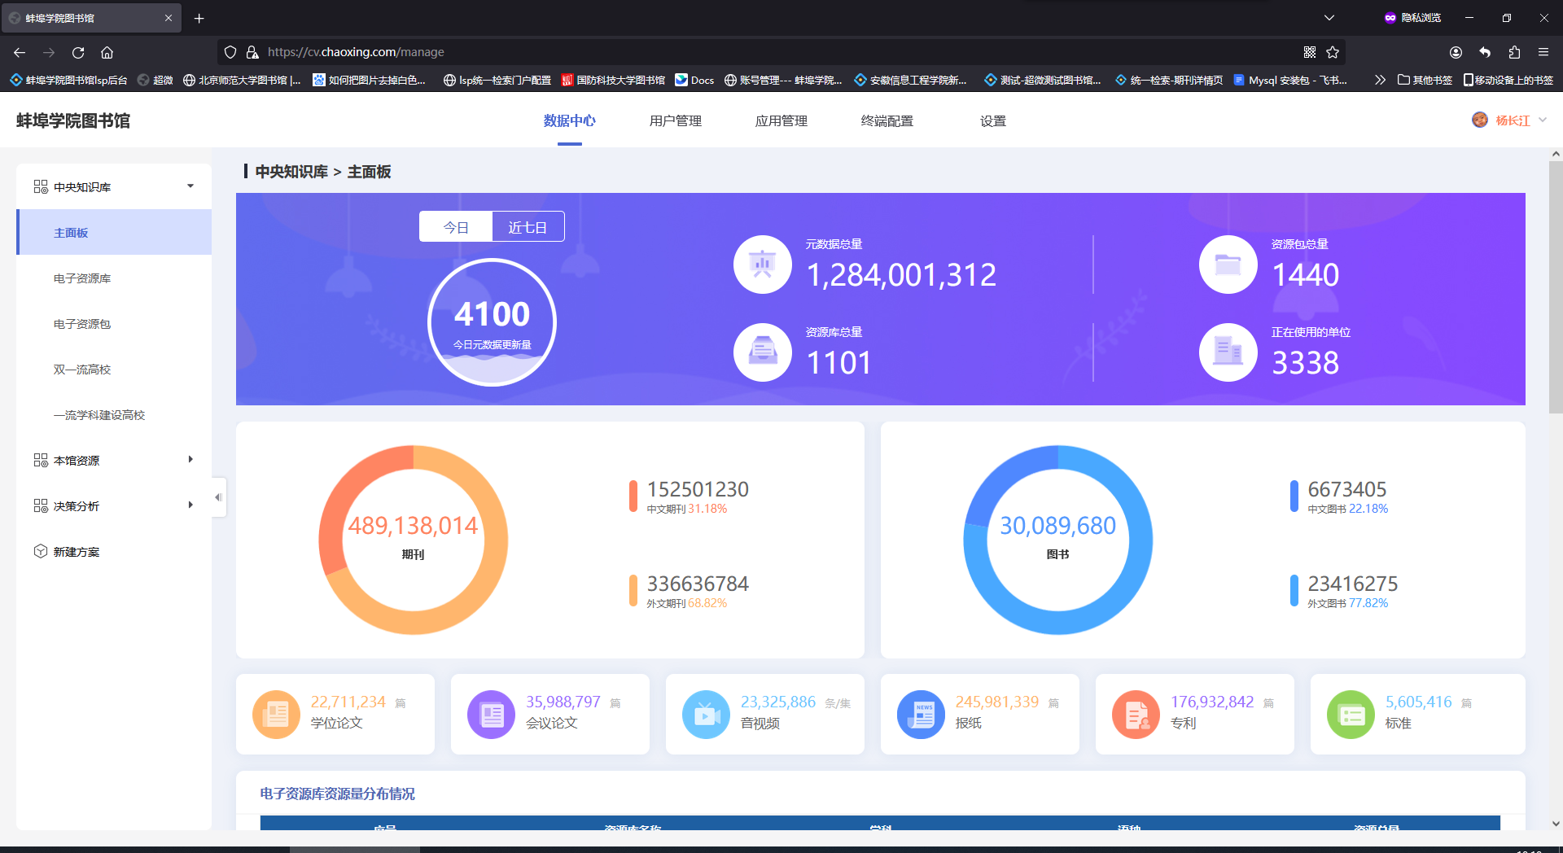Click the site padlock icon in address bar
This screenshot has height=853, width=1563.
252,52
